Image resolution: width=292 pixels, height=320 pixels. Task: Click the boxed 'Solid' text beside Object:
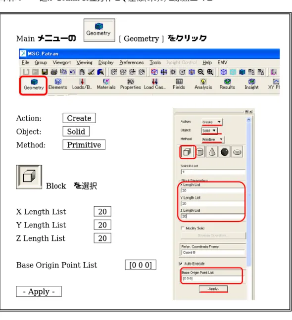[x=76, y=131]
